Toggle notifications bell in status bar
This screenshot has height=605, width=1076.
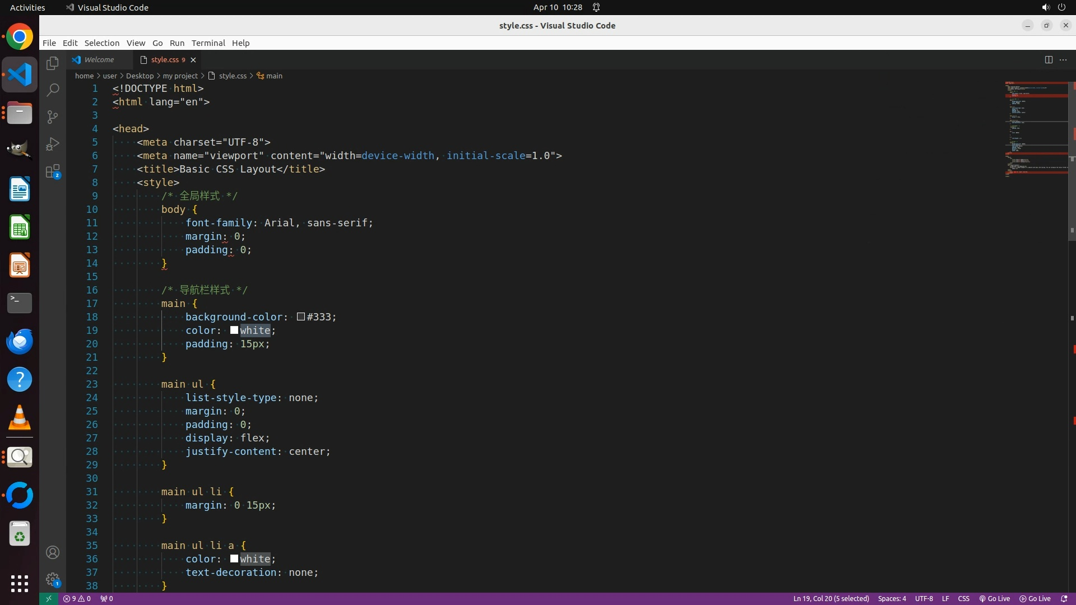click(x=1064, y=599)
